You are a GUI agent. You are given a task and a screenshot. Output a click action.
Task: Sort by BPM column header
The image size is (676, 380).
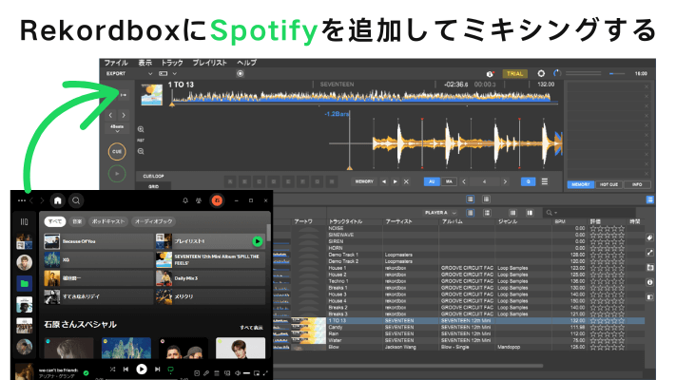coord(560,221)
